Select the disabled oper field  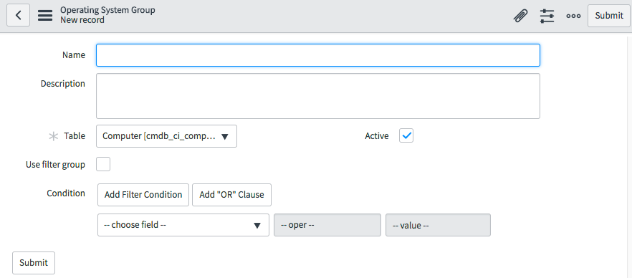(327, 225)
